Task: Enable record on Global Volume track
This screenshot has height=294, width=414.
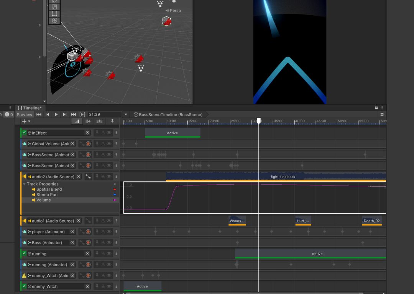Action: click(88, 144)
